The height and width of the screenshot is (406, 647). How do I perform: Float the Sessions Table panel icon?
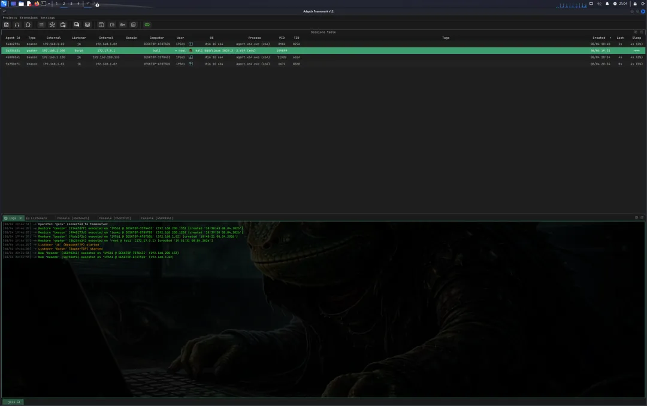[x=636, y=32]
